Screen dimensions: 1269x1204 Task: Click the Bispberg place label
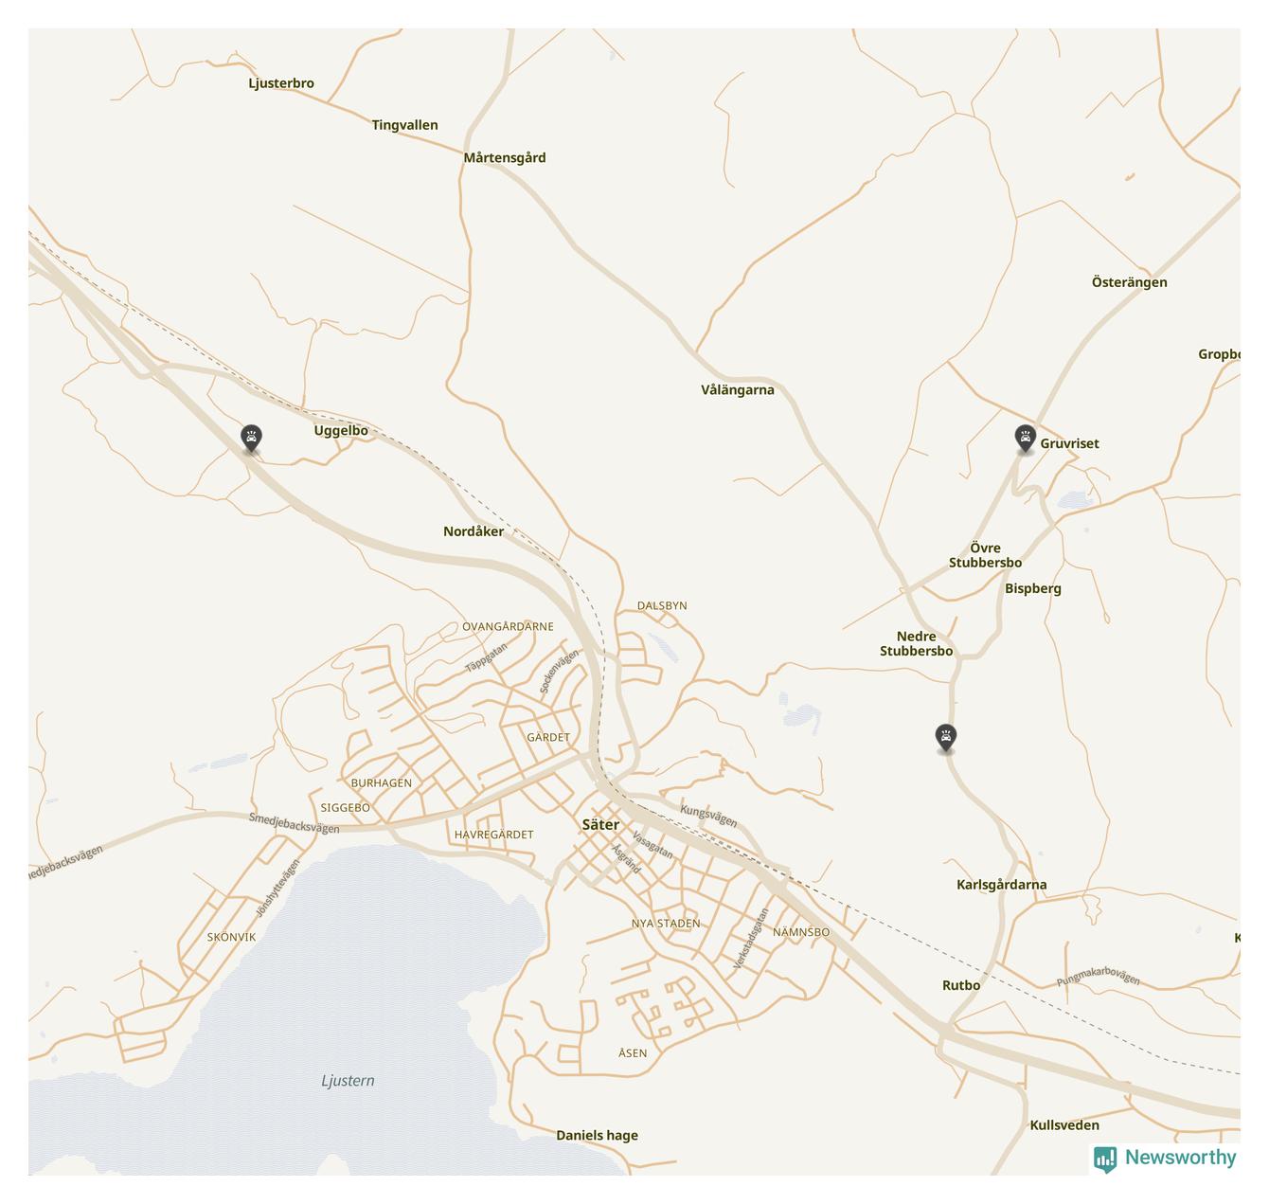tap(1033, 588)
